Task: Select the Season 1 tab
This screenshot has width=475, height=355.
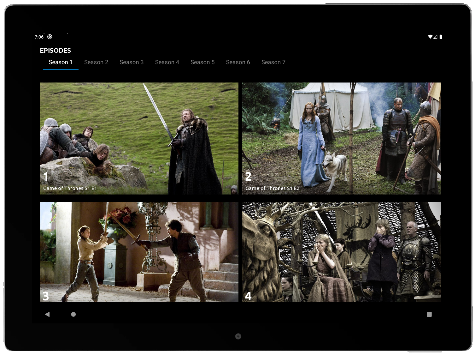Action: [61, 62]
